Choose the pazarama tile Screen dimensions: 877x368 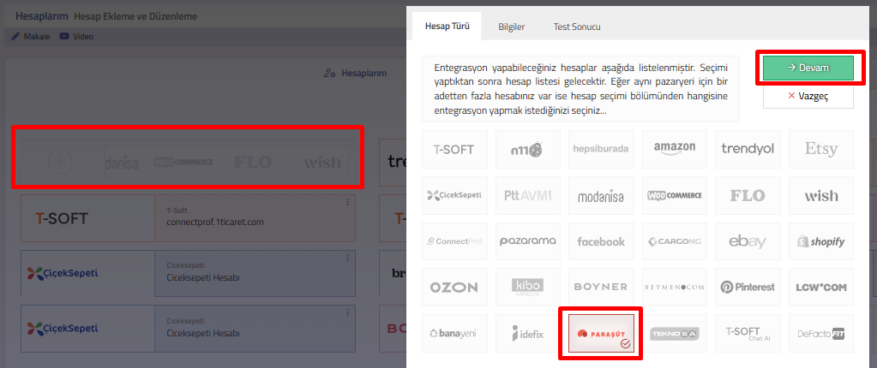(528, 241)
